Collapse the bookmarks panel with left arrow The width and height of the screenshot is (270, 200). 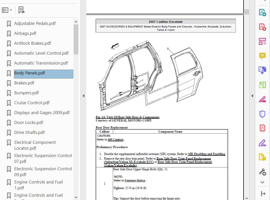(x=83, y=96)
